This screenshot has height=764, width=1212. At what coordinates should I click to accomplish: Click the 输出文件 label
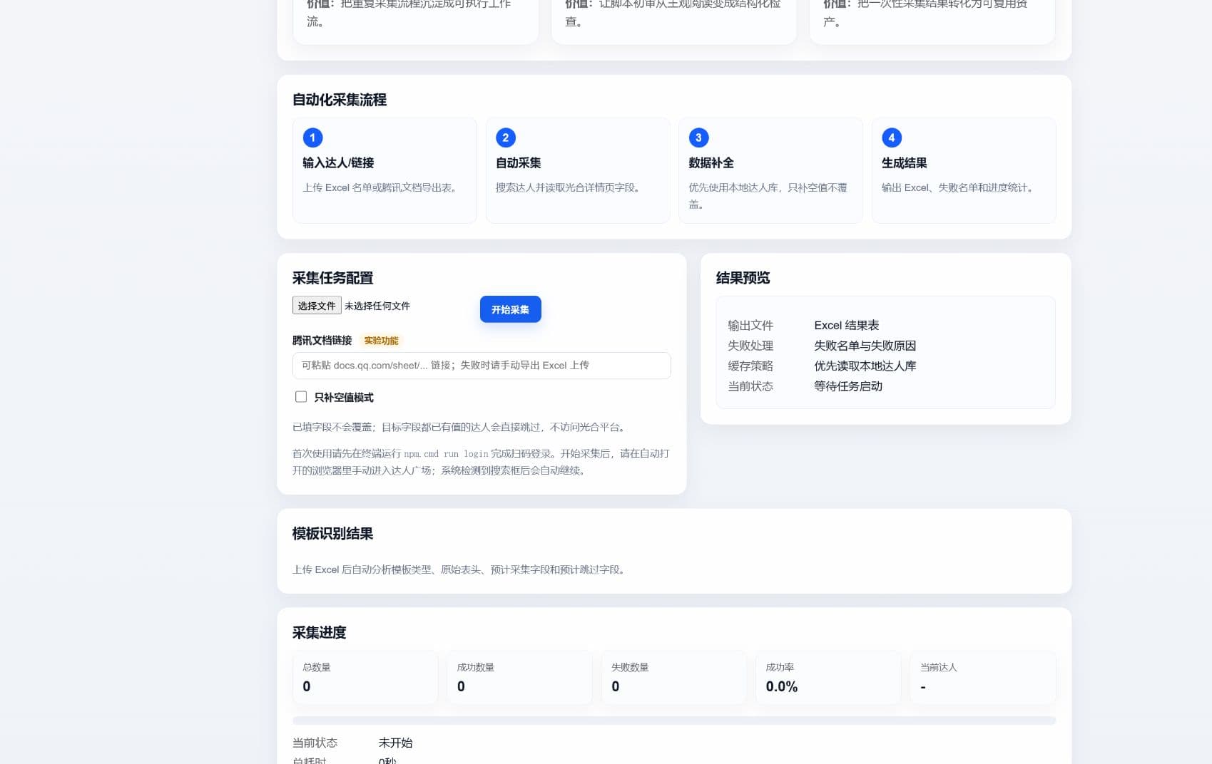click(x=750, y=326)
